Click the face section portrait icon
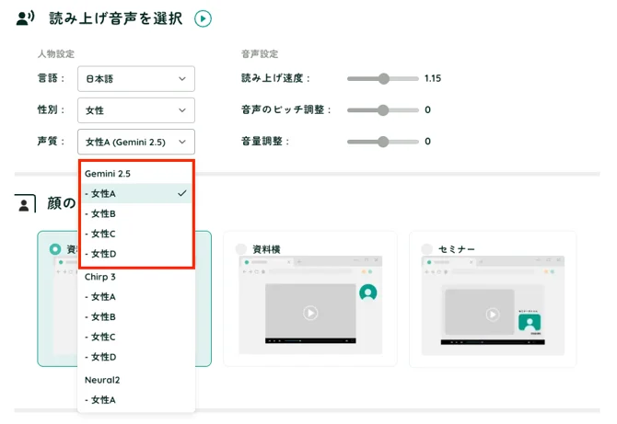 point(26,203)
